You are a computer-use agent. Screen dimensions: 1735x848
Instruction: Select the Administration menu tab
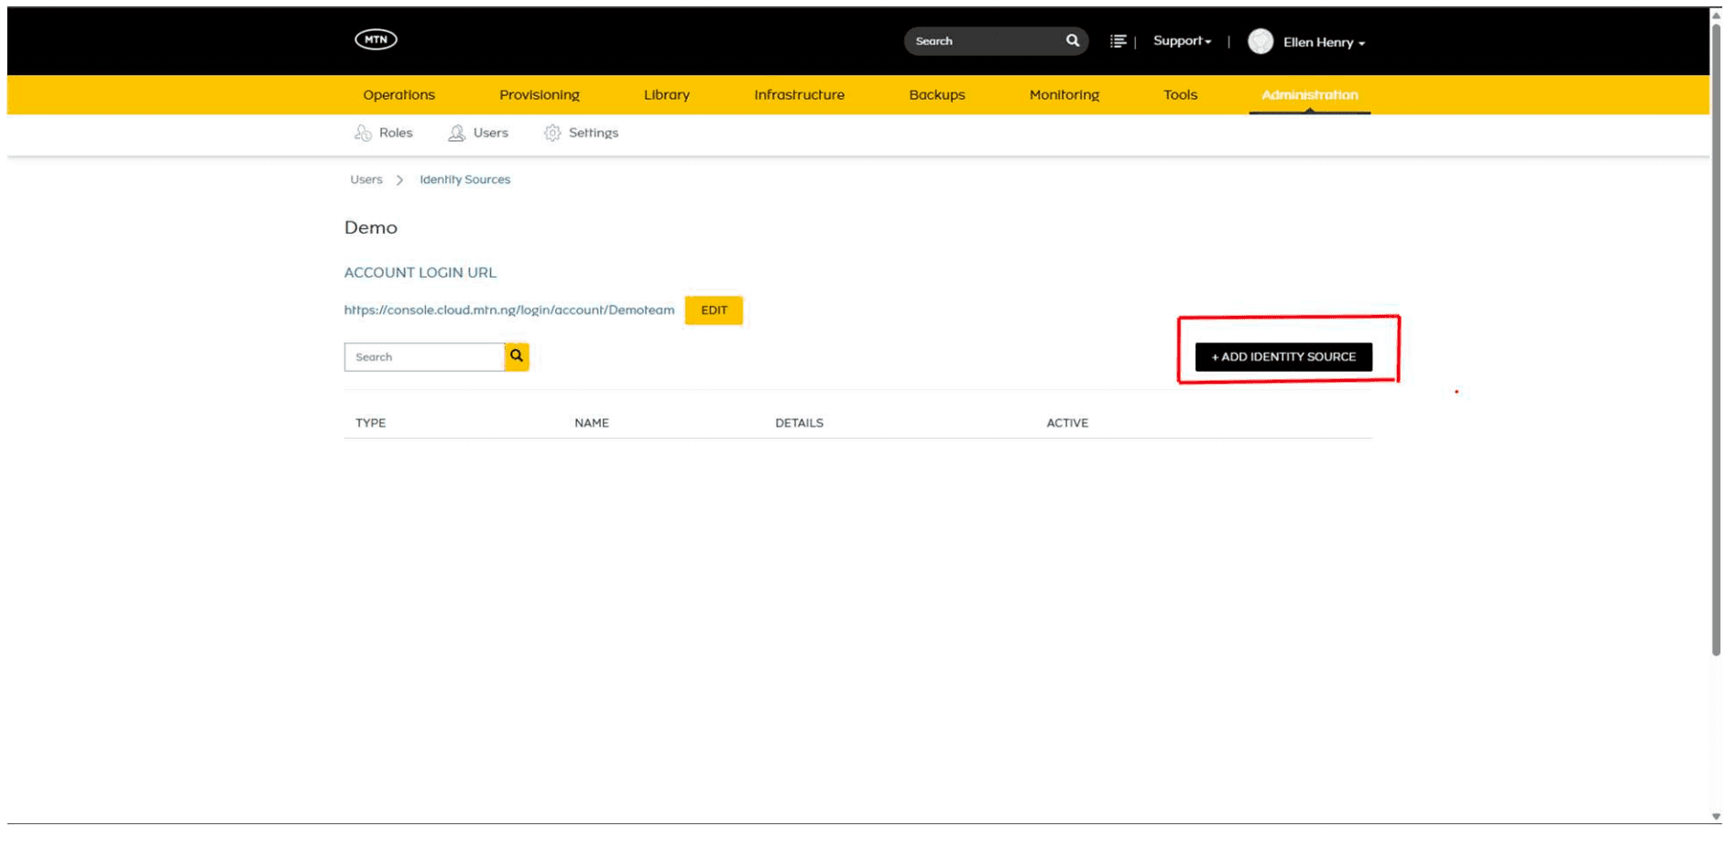[x=1309, y=94]
